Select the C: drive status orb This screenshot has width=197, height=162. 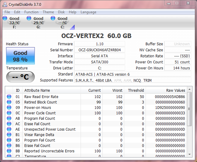tap(53, 18)
